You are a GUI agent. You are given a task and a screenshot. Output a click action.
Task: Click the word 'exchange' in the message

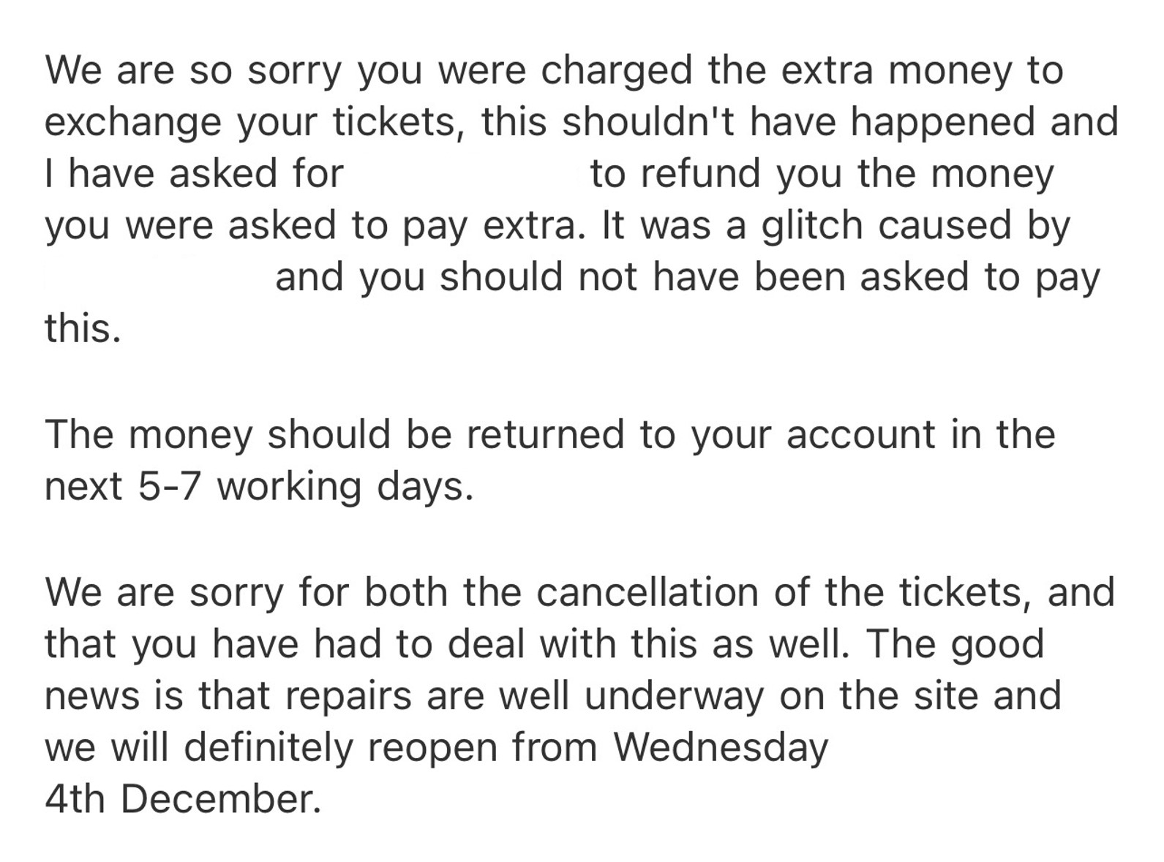point(132,122)
